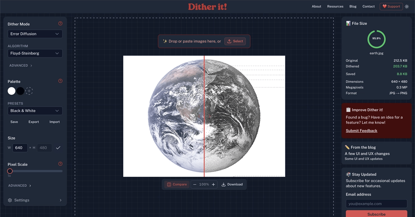Select the white palette color swatch
Screen dimensions: 415x217
pos(11,91)
